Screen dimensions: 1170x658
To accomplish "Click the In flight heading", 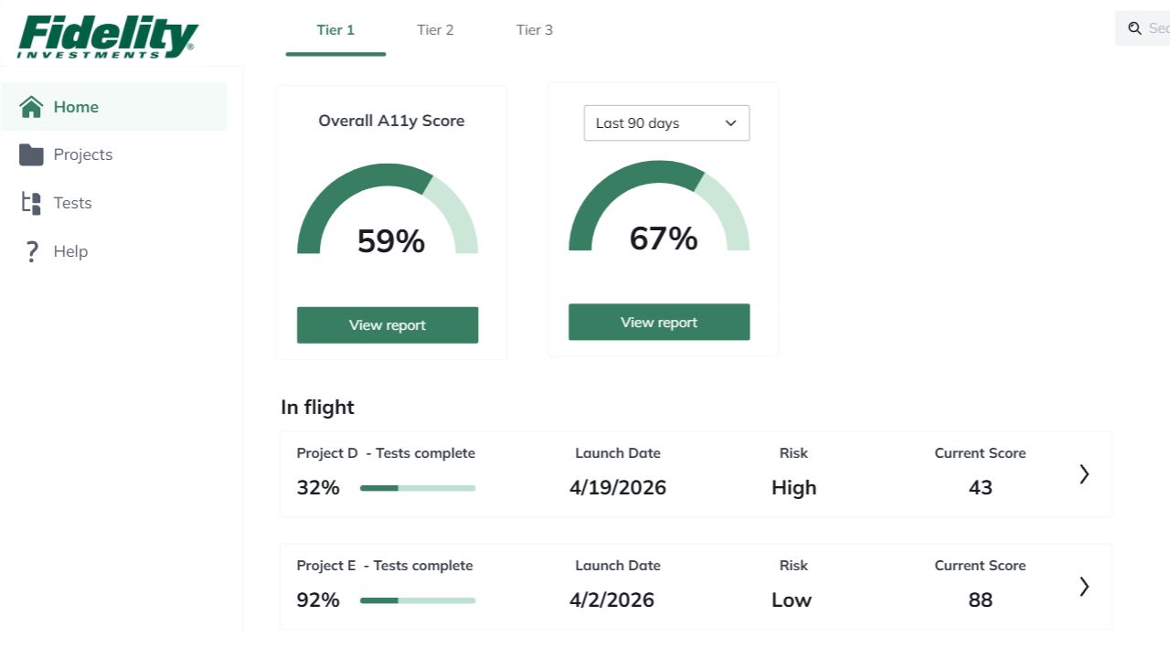I will [317, 408].
